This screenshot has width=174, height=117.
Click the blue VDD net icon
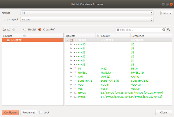pos(75,85)
